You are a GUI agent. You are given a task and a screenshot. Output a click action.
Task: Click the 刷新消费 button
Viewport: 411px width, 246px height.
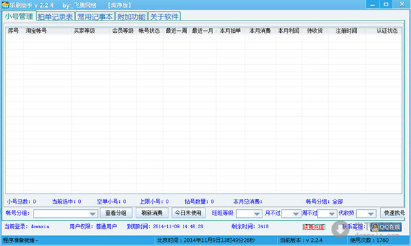tap(152, 213)
